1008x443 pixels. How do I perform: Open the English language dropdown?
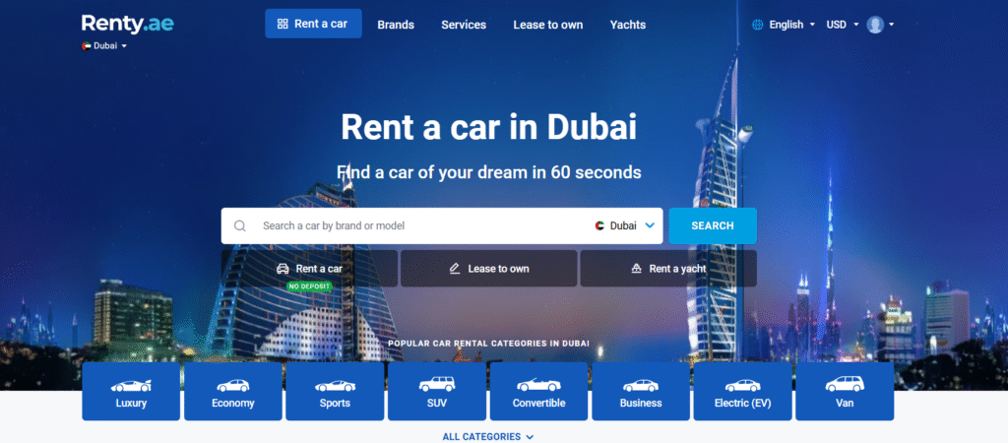(784, 25)
